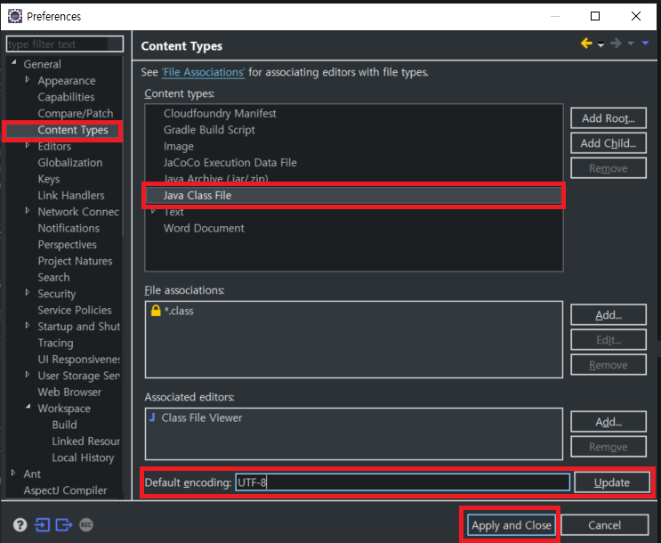Open the help question mark icon
This screenshot has width=661, height=543.
coord(20,525)
